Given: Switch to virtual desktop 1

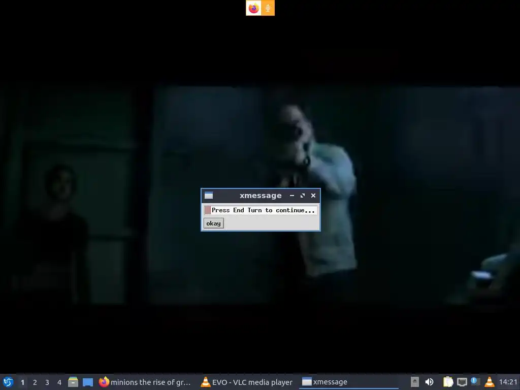Looking at the screenshot, I should tap(22, 382).
